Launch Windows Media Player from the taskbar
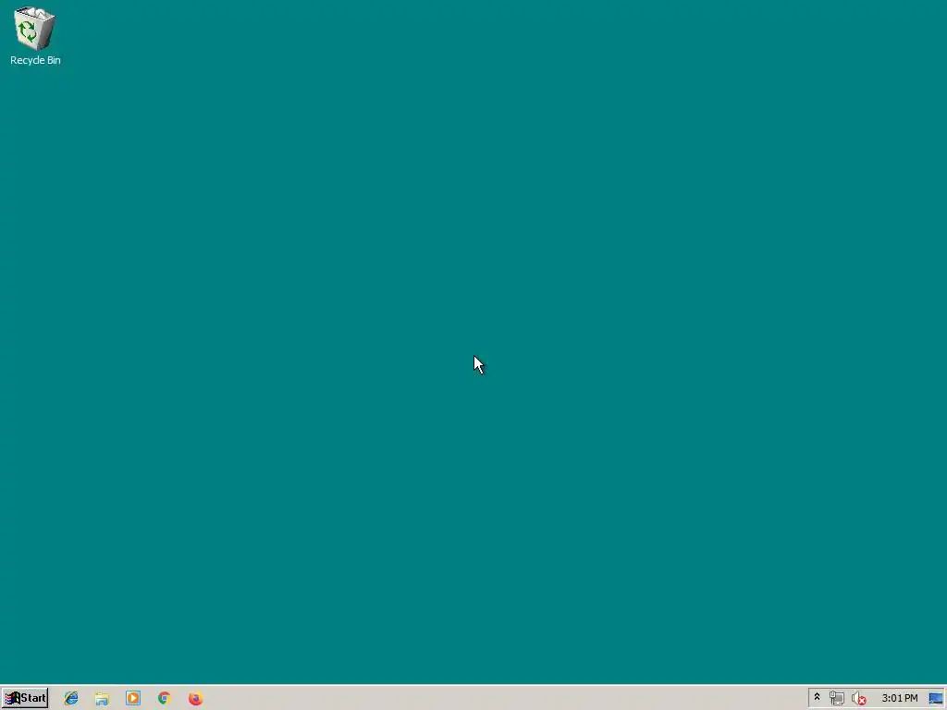The height and width of the screenshot is (710, 947). (x=133, y=698)
